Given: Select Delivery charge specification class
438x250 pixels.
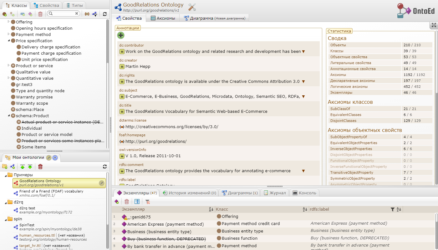Looking at the screenshot, I should click(x=51, y=47).
